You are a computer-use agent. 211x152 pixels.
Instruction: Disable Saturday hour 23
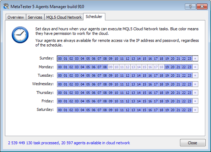(x=190, y=110)
